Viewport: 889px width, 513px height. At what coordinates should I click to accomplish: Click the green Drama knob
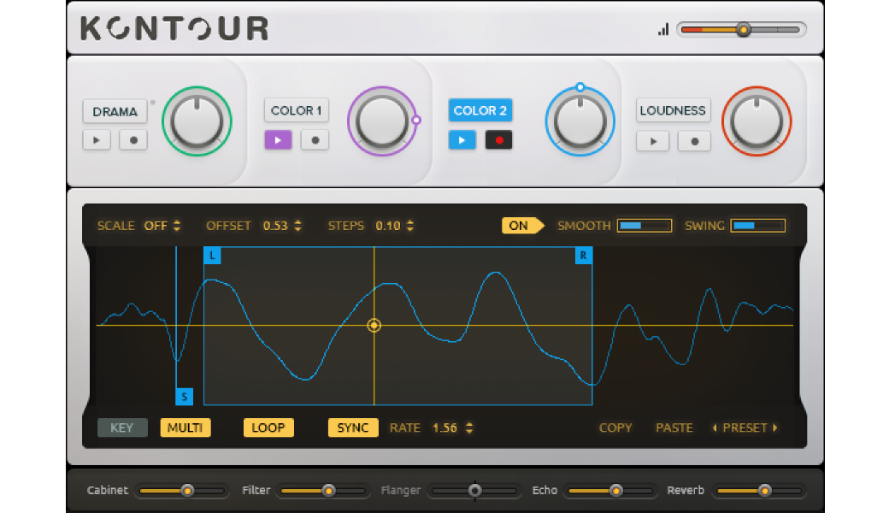[x=197, y=121]
